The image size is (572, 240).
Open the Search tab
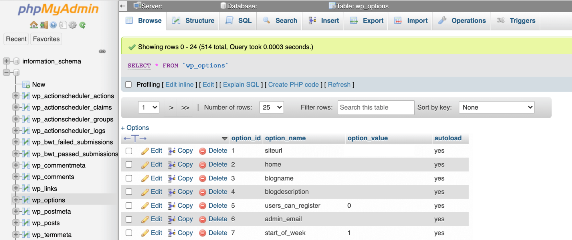[x=280, y=21]
